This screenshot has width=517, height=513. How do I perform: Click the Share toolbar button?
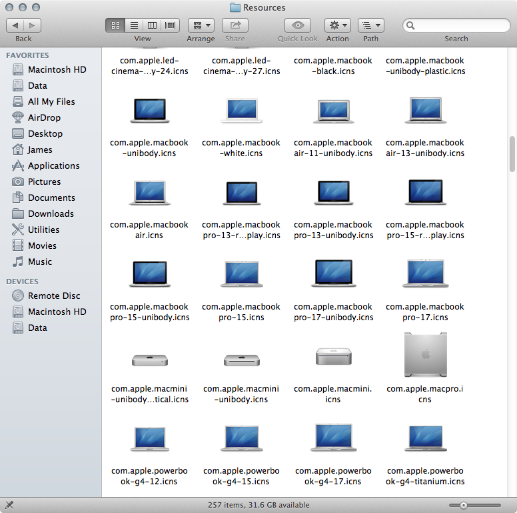pyautogui.click(x=235, y=25)
